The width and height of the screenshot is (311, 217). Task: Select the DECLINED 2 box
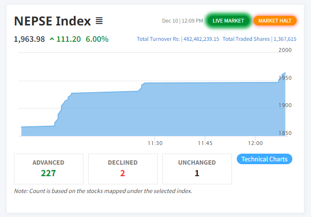[123, 169]
